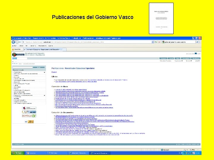Viewport: 214px width, 160px height.
Task: Click the address bar URL field
Action: point(87,42)
